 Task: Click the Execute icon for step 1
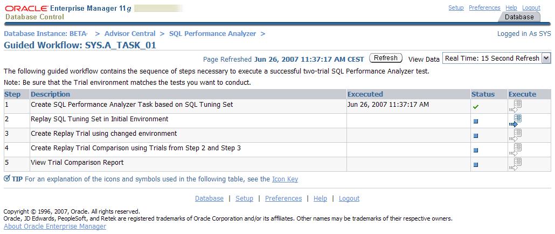tap(516, 106)
